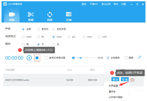Switch to the 转换 convert tab
This screenshot has height=101, width=147.
click(50, 16)
